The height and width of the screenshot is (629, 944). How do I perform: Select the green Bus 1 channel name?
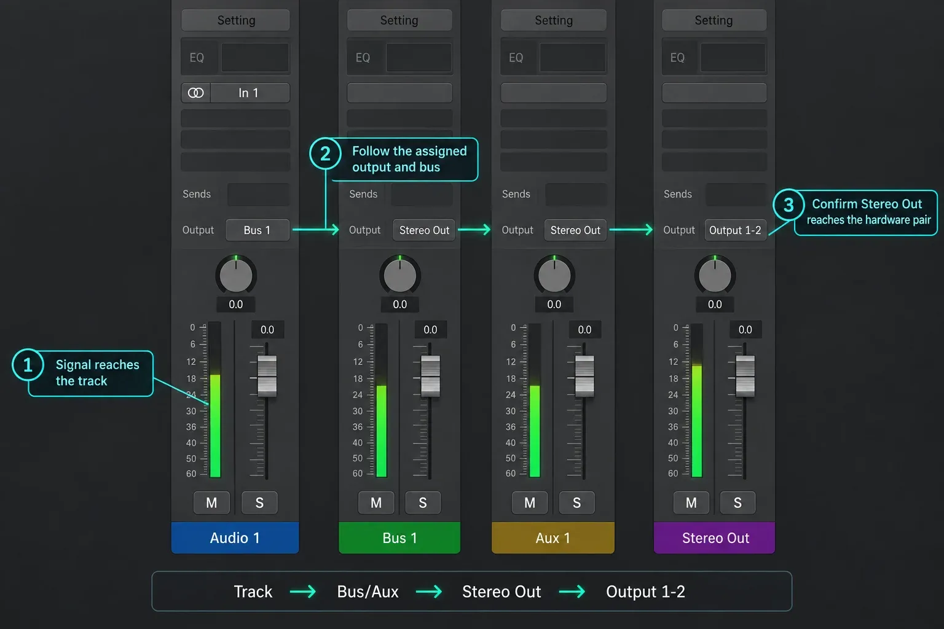[399, 538]
